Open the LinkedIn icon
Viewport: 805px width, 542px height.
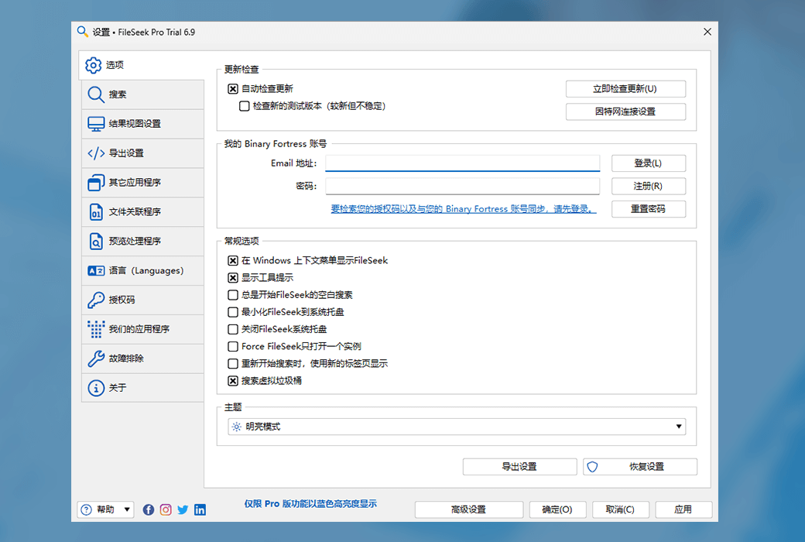[200, 509]
